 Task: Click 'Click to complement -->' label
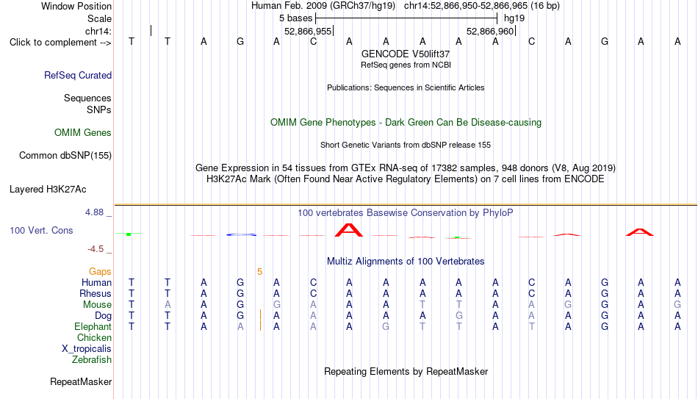click(x=60, y=43)
